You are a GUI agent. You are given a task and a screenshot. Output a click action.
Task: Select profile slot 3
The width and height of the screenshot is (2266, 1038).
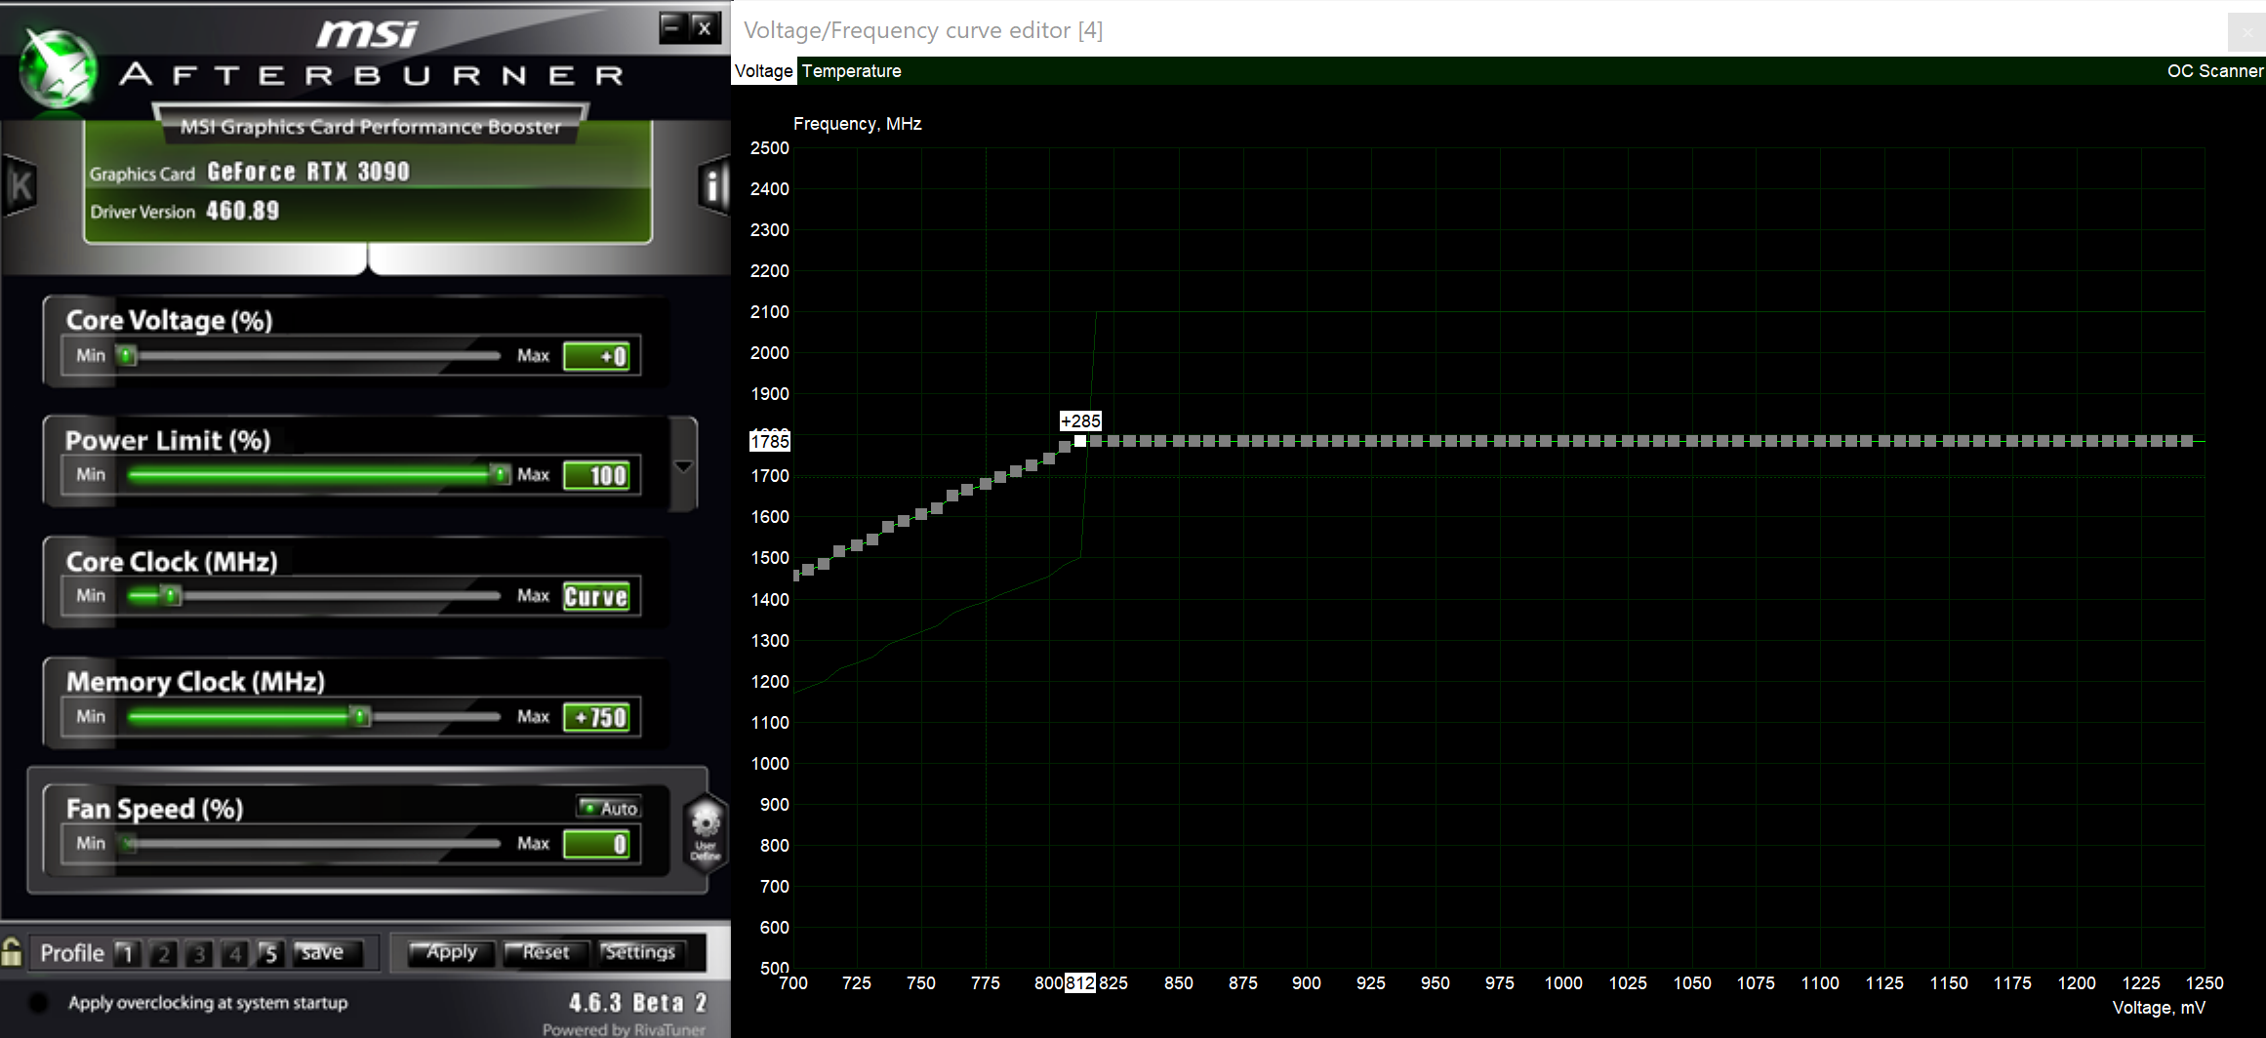pos(199,953)
